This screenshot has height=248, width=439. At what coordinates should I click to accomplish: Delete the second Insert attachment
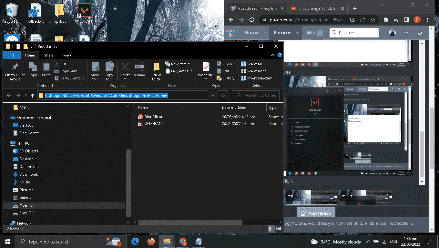(387, 196)
